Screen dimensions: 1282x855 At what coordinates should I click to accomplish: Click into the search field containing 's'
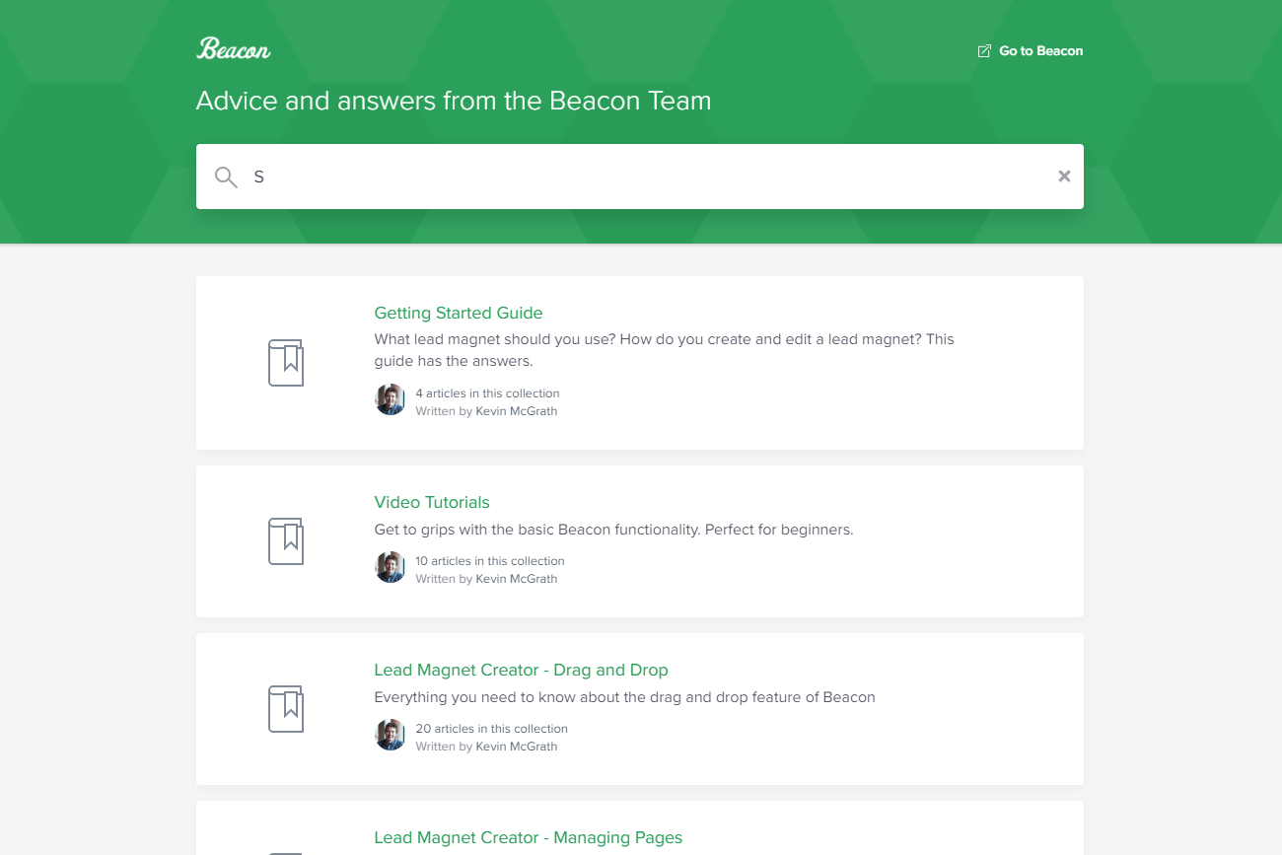click(x=640, y=177)
